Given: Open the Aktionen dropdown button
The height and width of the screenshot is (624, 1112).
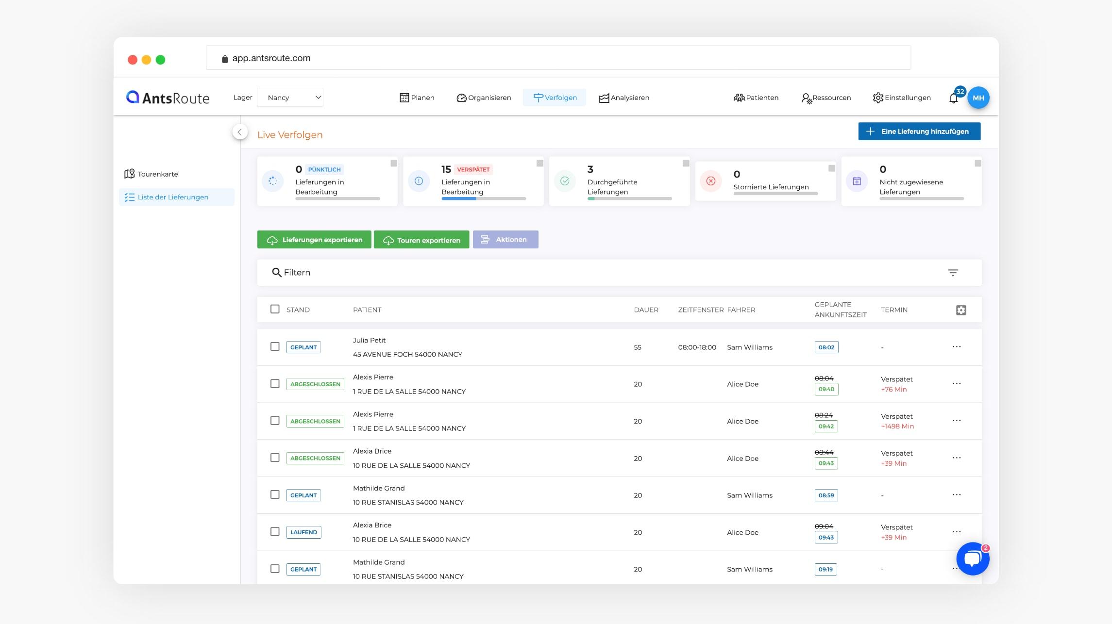Looking at the screenshot, I should [x=505, y=240].
